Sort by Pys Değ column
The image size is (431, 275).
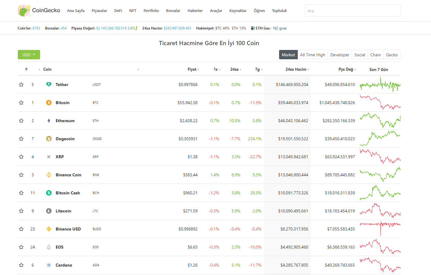tap(347, 69)
